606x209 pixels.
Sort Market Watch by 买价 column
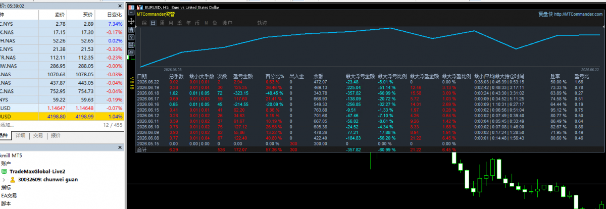point(88,15)
